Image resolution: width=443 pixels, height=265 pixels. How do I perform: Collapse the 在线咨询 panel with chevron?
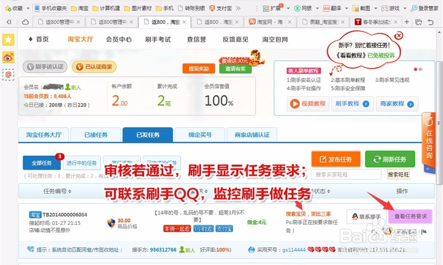428,168
